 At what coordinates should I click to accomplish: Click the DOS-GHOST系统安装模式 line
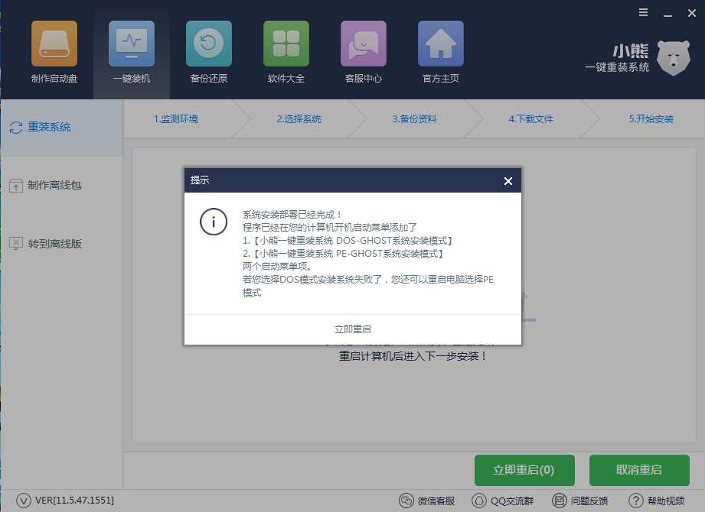348,241
